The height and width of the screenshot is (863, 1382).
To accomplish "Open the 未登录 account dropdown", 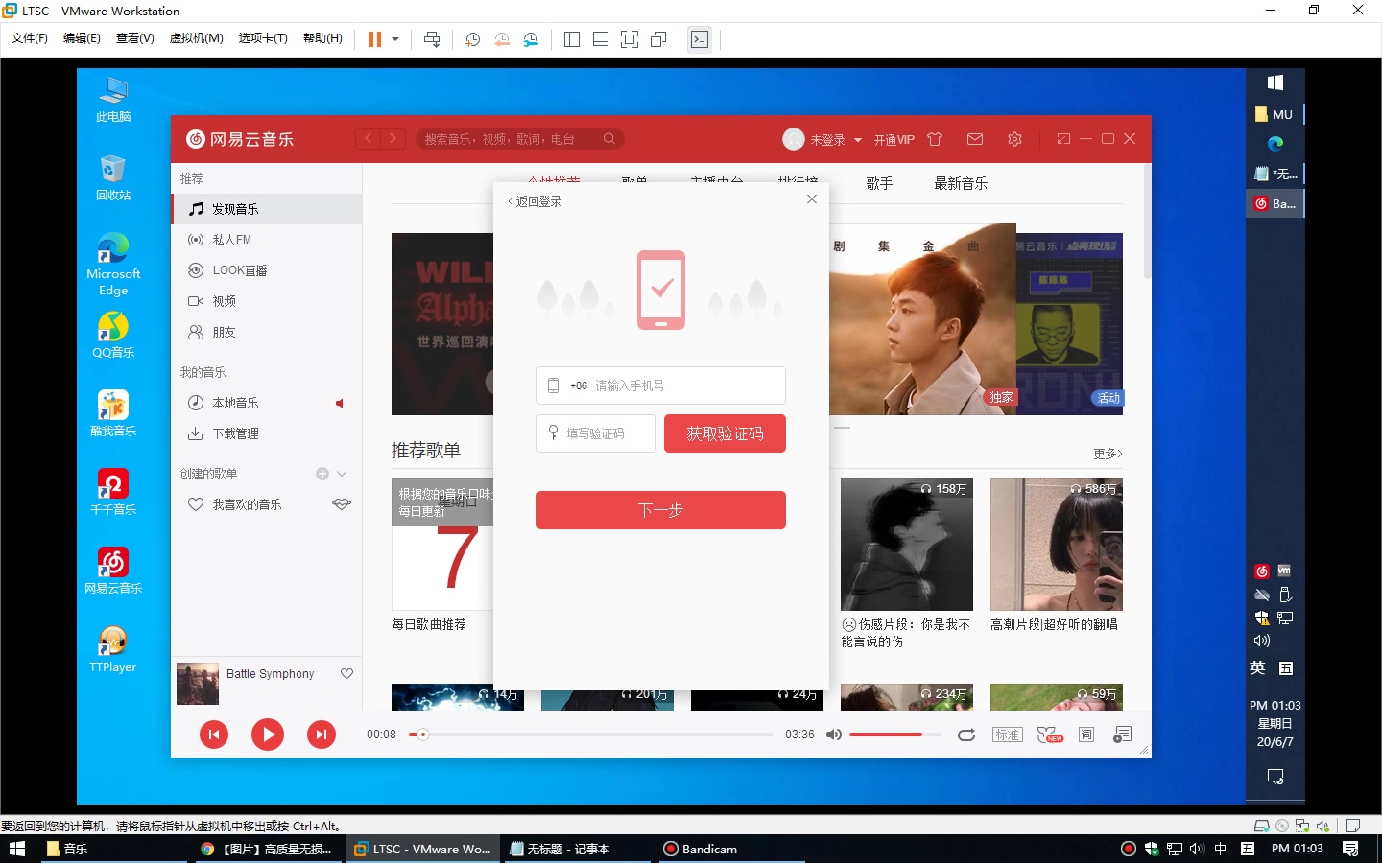I will coord(835,140).
